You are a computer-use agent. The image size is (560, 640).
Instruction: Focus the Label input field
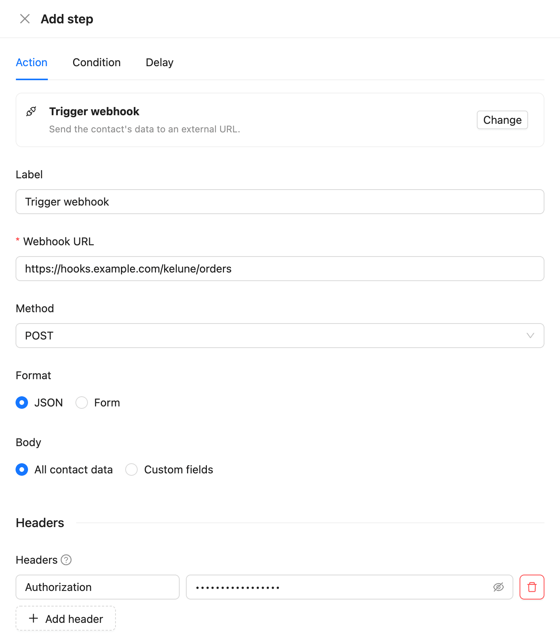(280, 202)
